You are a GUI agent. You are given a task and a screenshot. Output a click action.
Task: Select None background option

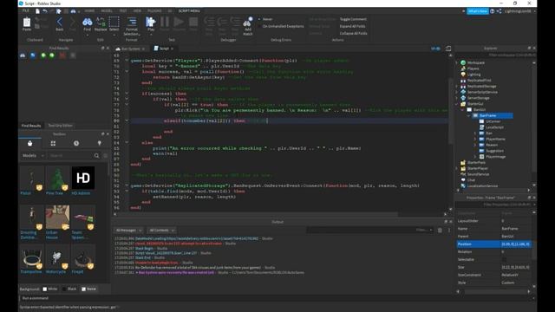pyautogui.click(x=88, y=289)
